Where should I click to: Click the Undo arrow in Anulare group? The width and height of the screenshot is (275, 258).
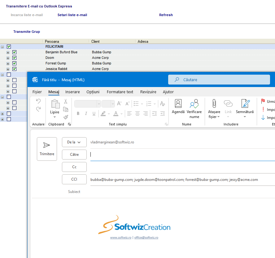click(38, 101)
